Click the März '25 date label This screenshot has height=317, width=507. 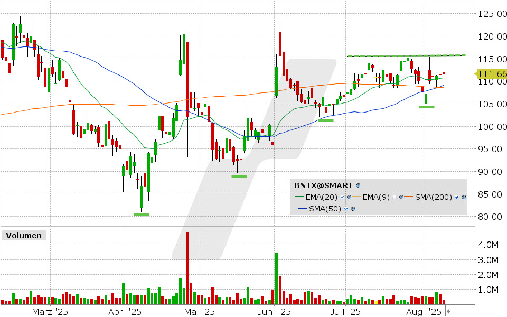tap(50, 312)
